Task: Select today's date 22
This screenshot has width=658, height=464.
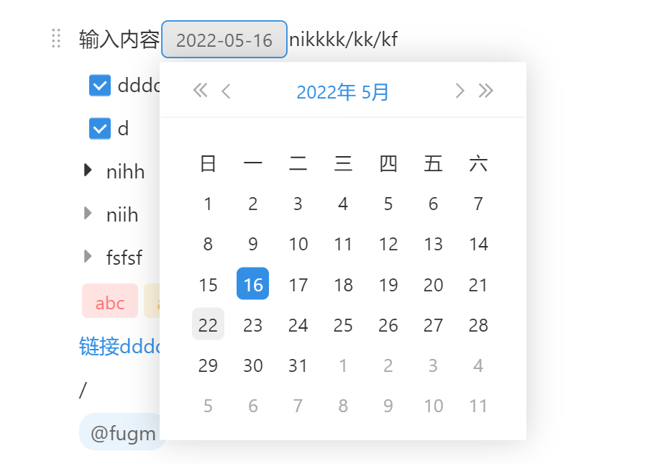Action: coord(208,324)
